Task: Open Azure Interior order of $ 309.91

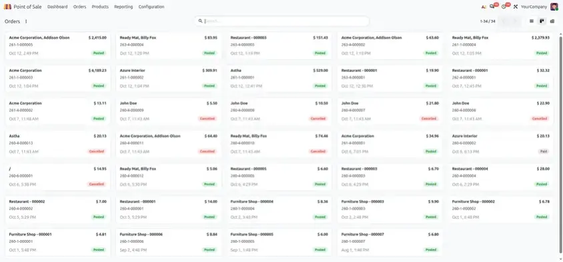Action: pos(169,79)
